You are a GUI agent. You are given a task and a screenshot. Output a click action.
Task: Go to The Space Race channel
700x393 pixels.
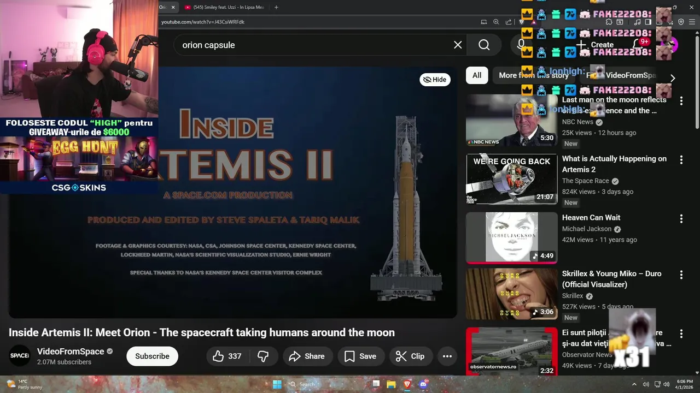click(585, 181)
